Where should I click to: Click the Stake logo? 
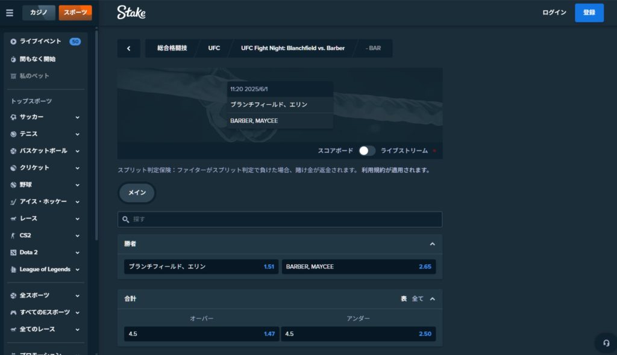click(131, 13)
